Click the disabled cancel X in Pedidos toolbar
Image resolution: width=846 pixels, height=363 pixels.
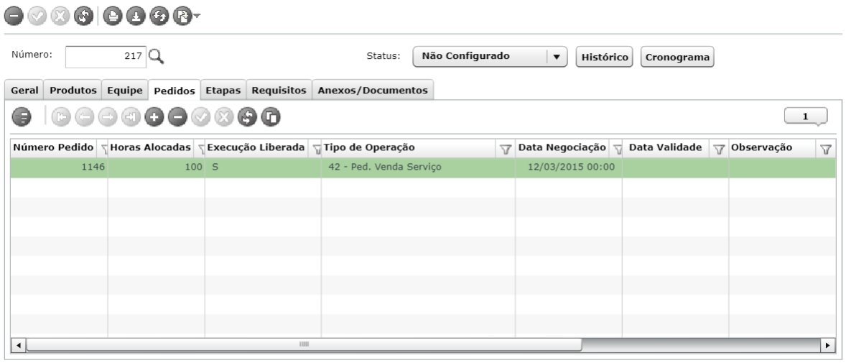coord(224,117)
